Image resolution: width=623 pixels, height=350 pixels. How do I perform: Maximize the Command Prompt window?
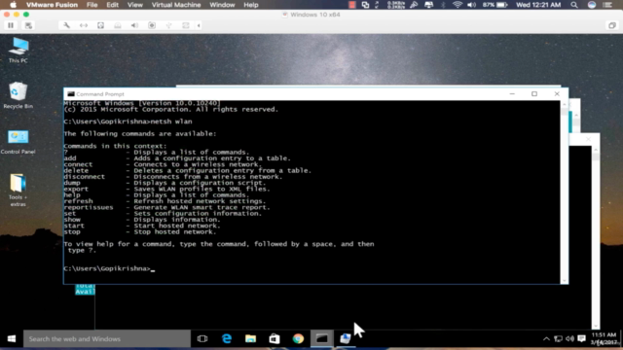534,94
